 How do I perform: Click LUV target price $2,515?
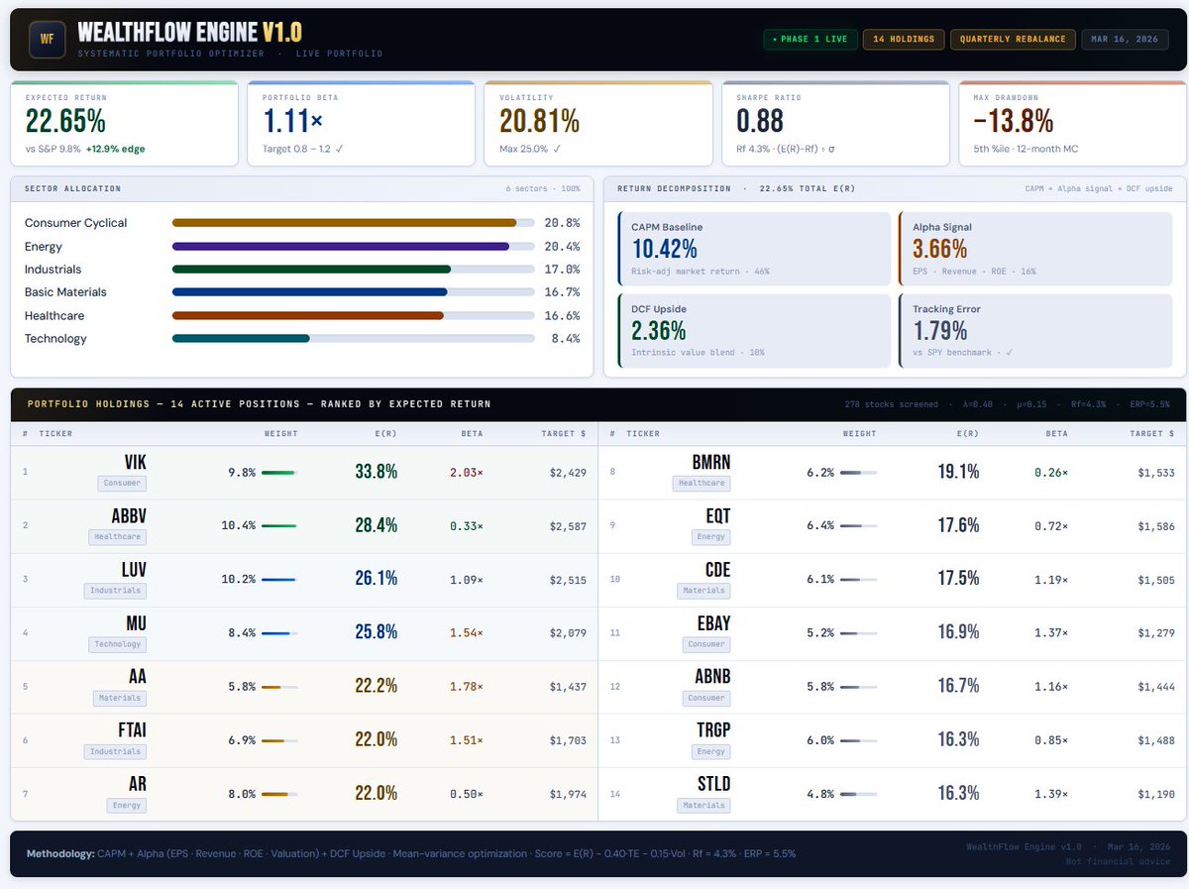point(568,580)
